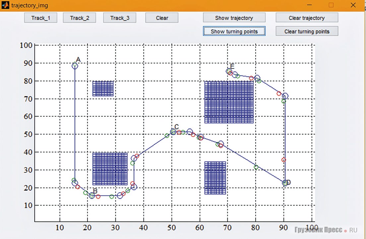Pick the waypoint circle labeled D
This screenshot has height=239, width=366.
[x=285, y=183]
